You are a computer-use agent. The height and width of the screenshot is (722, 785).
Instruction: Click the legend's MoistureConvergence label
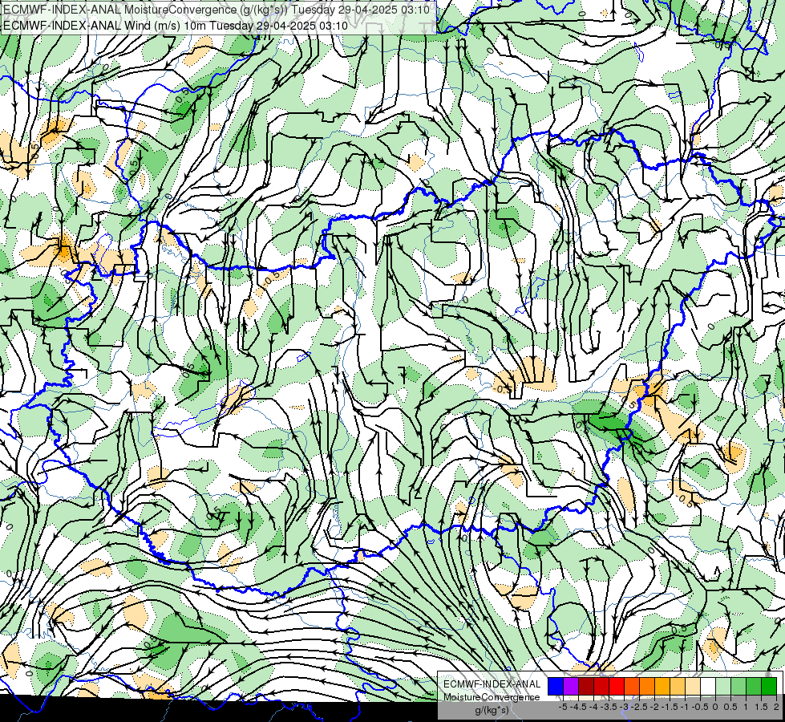(492, 697)
